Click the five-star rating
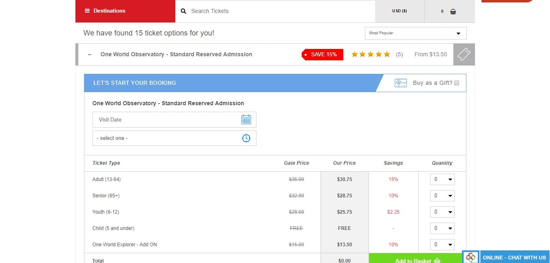Screen dimensions: 550x263 point(371,54)
